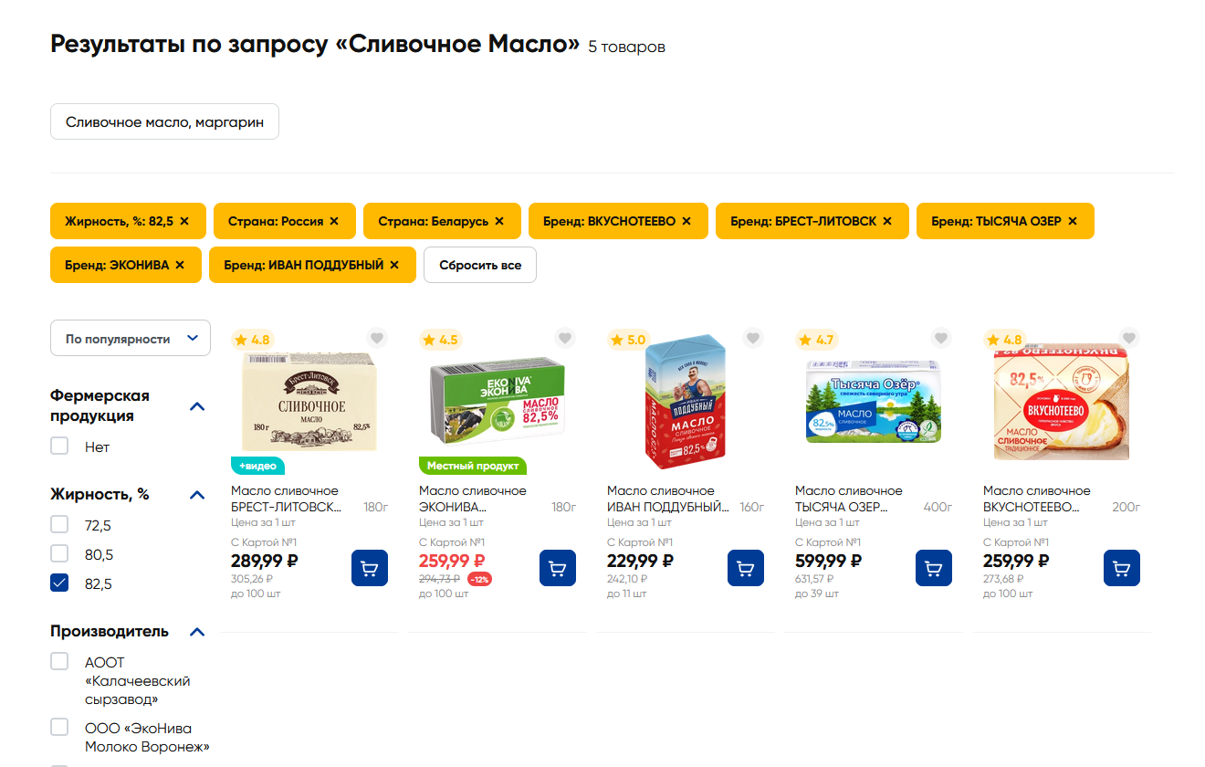The image size is (1205, 767).
Task: Click the 'Сбросить все' reset filters button
Action: 480,265
